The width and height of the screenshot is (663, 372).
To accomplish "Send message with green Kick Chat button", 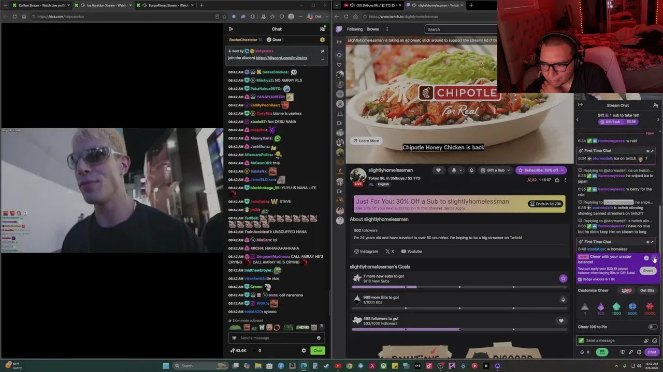I will pyautogui.click(x=318, y=351).
